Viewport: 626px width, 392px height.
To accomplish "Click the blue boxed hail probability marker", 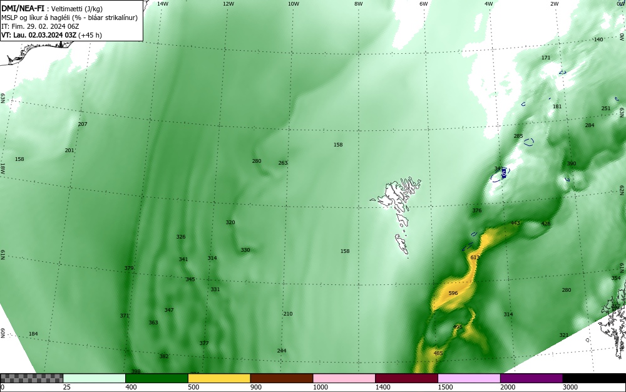I will 504,173.
